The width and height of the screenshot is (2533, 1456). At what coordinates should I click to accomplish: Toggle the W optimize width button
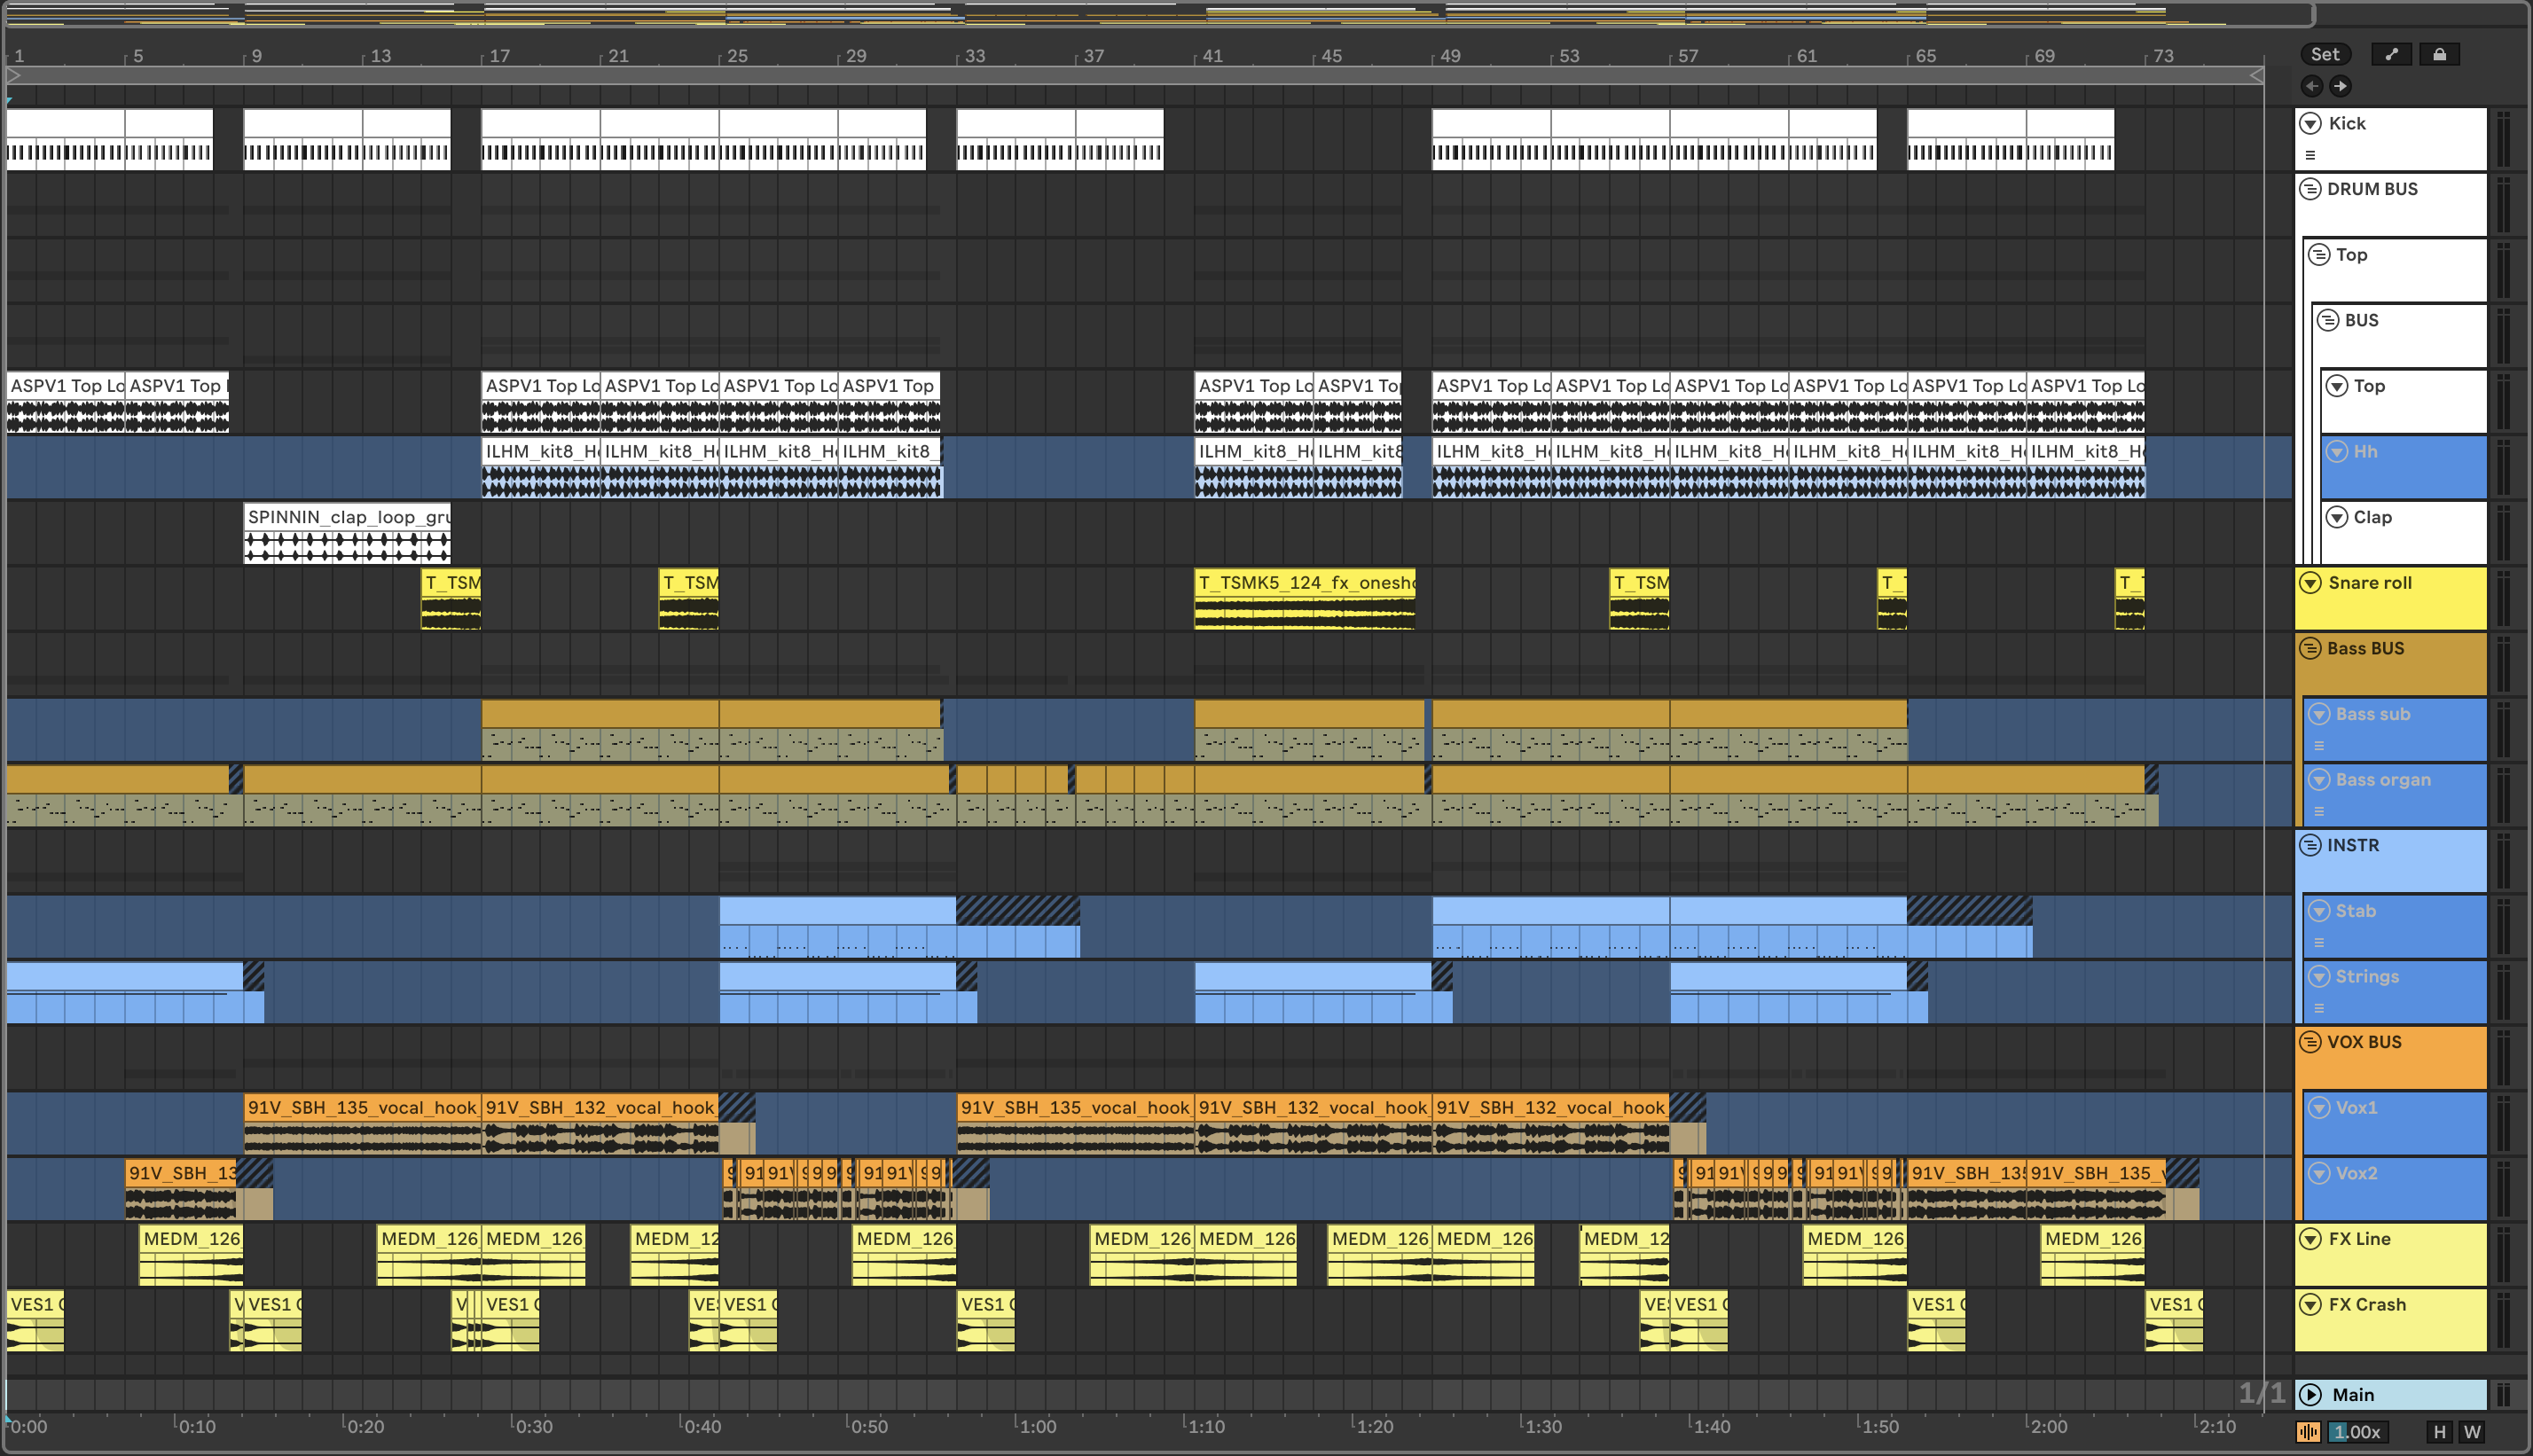click(2472, 1432)
